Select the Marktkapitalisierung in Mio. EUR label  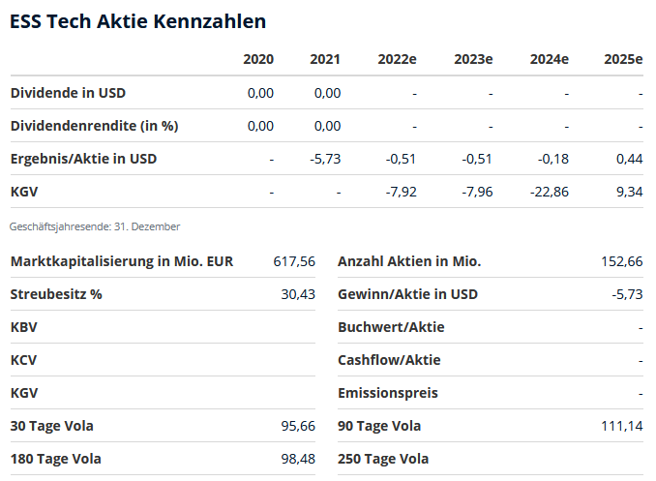coord(122,261)
